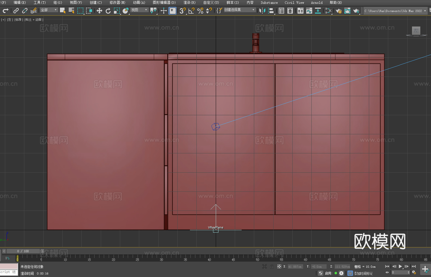431x277 pixels.
Task: Step time slider forward with right arrow
Action: 42,251
